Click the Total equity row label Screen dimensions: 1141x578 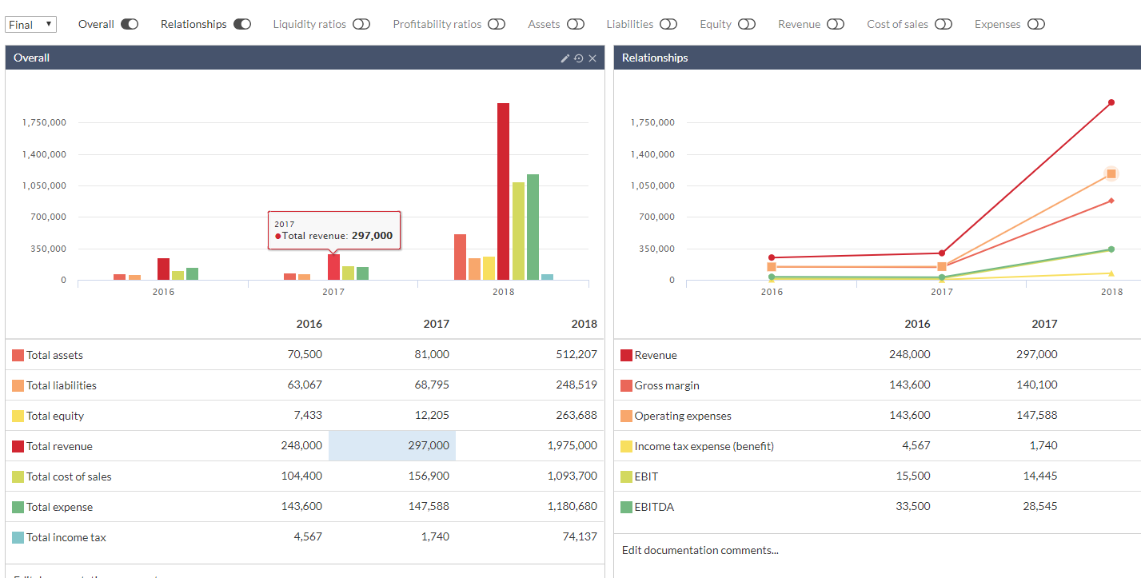coord(55,416)
